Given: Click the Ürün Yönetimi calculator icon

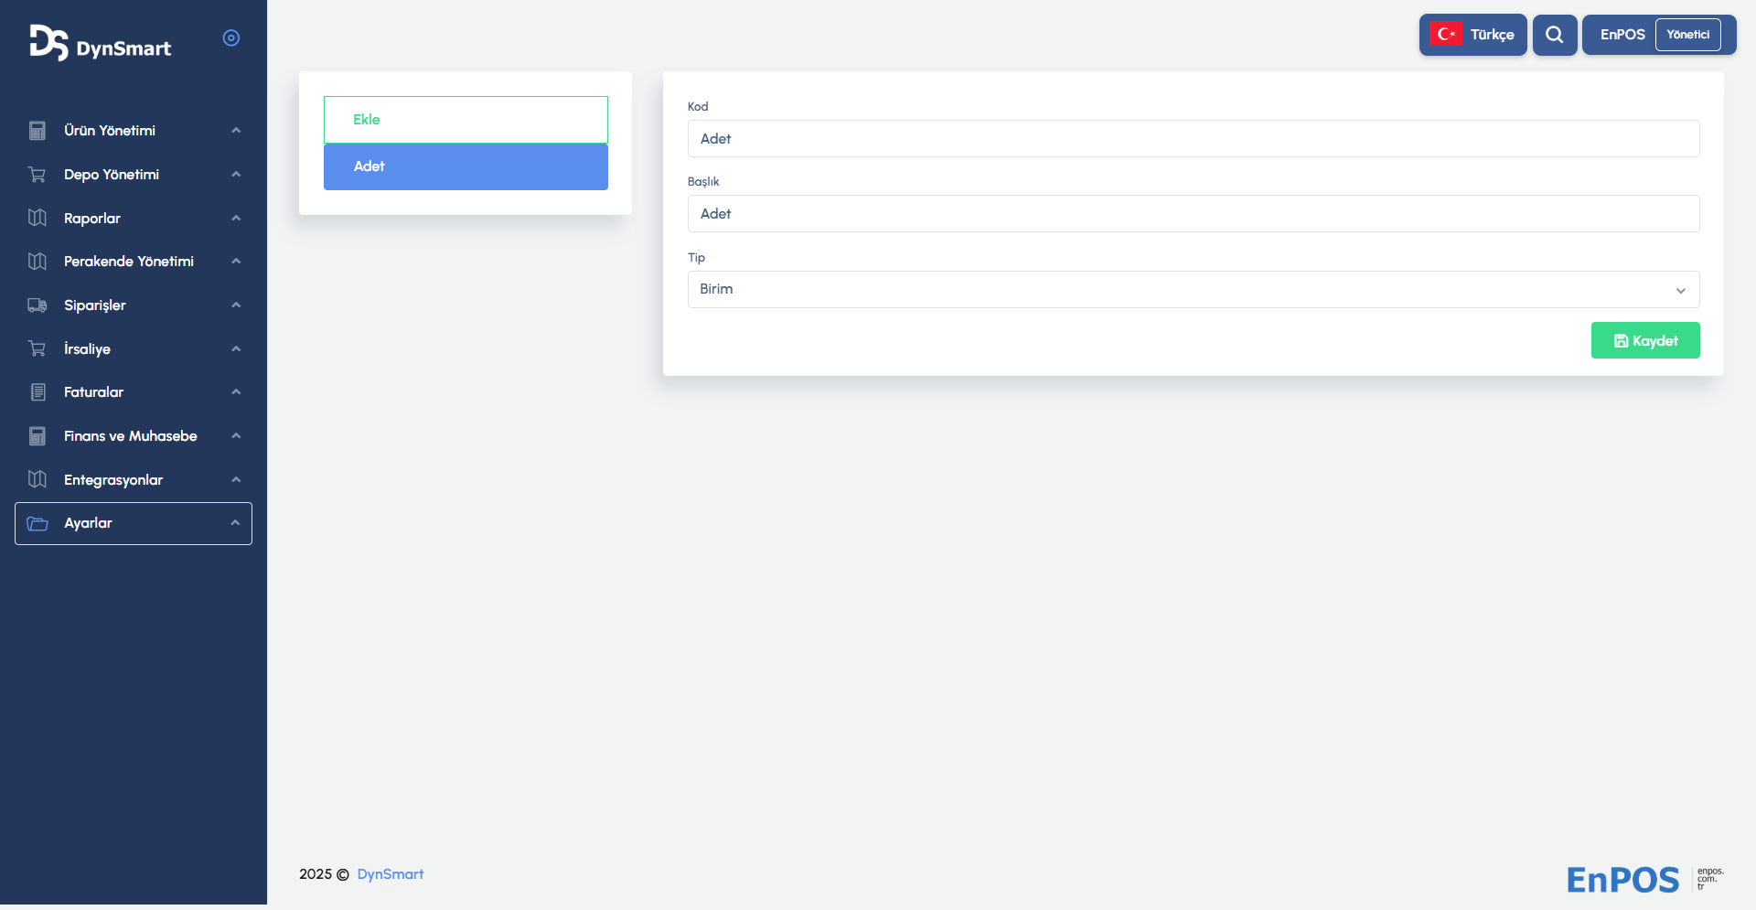Looking at the screenshot, I should tap(37, 131).
